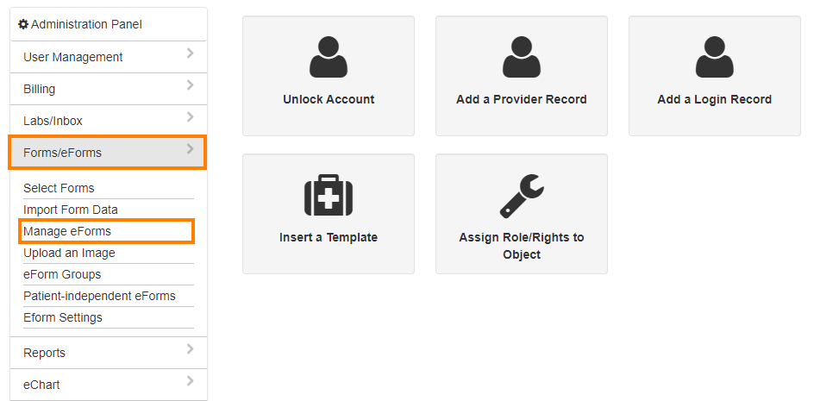
Task: Open eForm Groups submenu item
Action: click(x=62, y=274)
